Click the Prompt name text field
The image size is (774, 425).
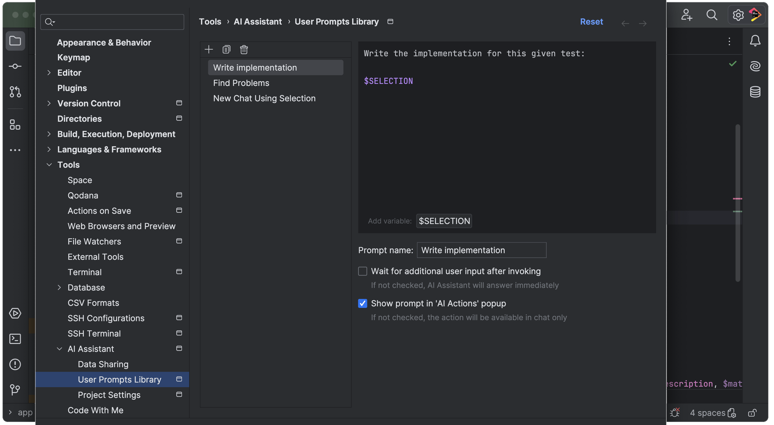(x=481, y=250)
